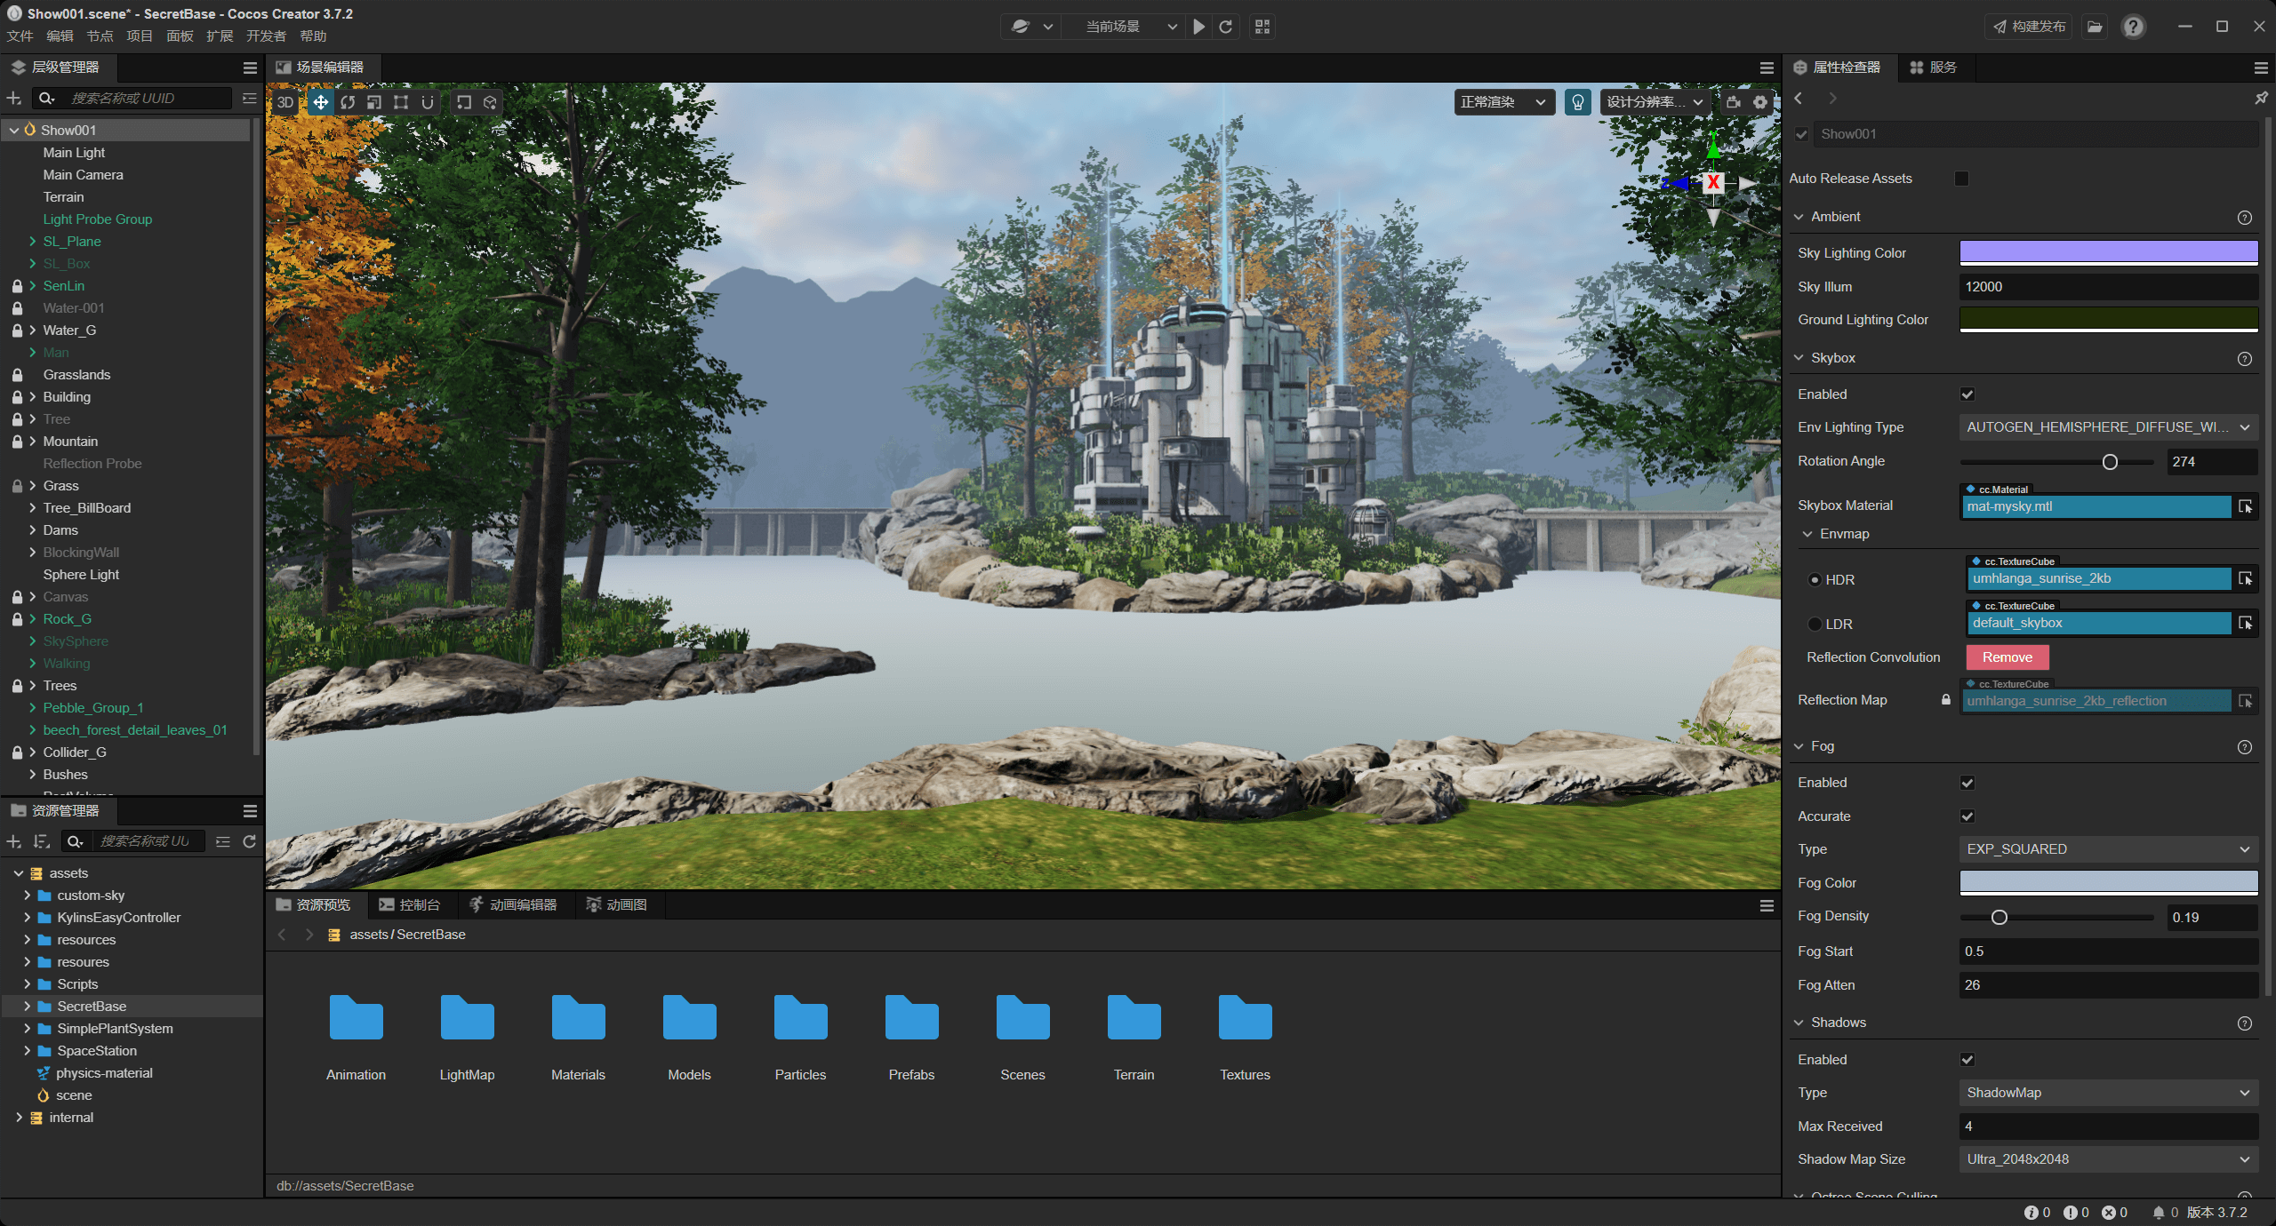Click the preview refresh/reload icon
The height and width of the screenshot is (1226, 2276).
[1226, 27]
